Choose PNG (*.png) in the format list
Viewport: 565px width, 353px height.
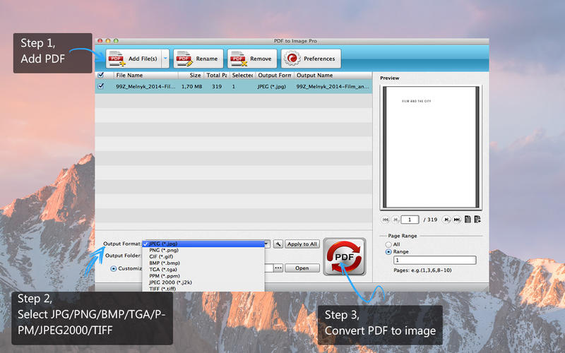[x=203, y=250]
